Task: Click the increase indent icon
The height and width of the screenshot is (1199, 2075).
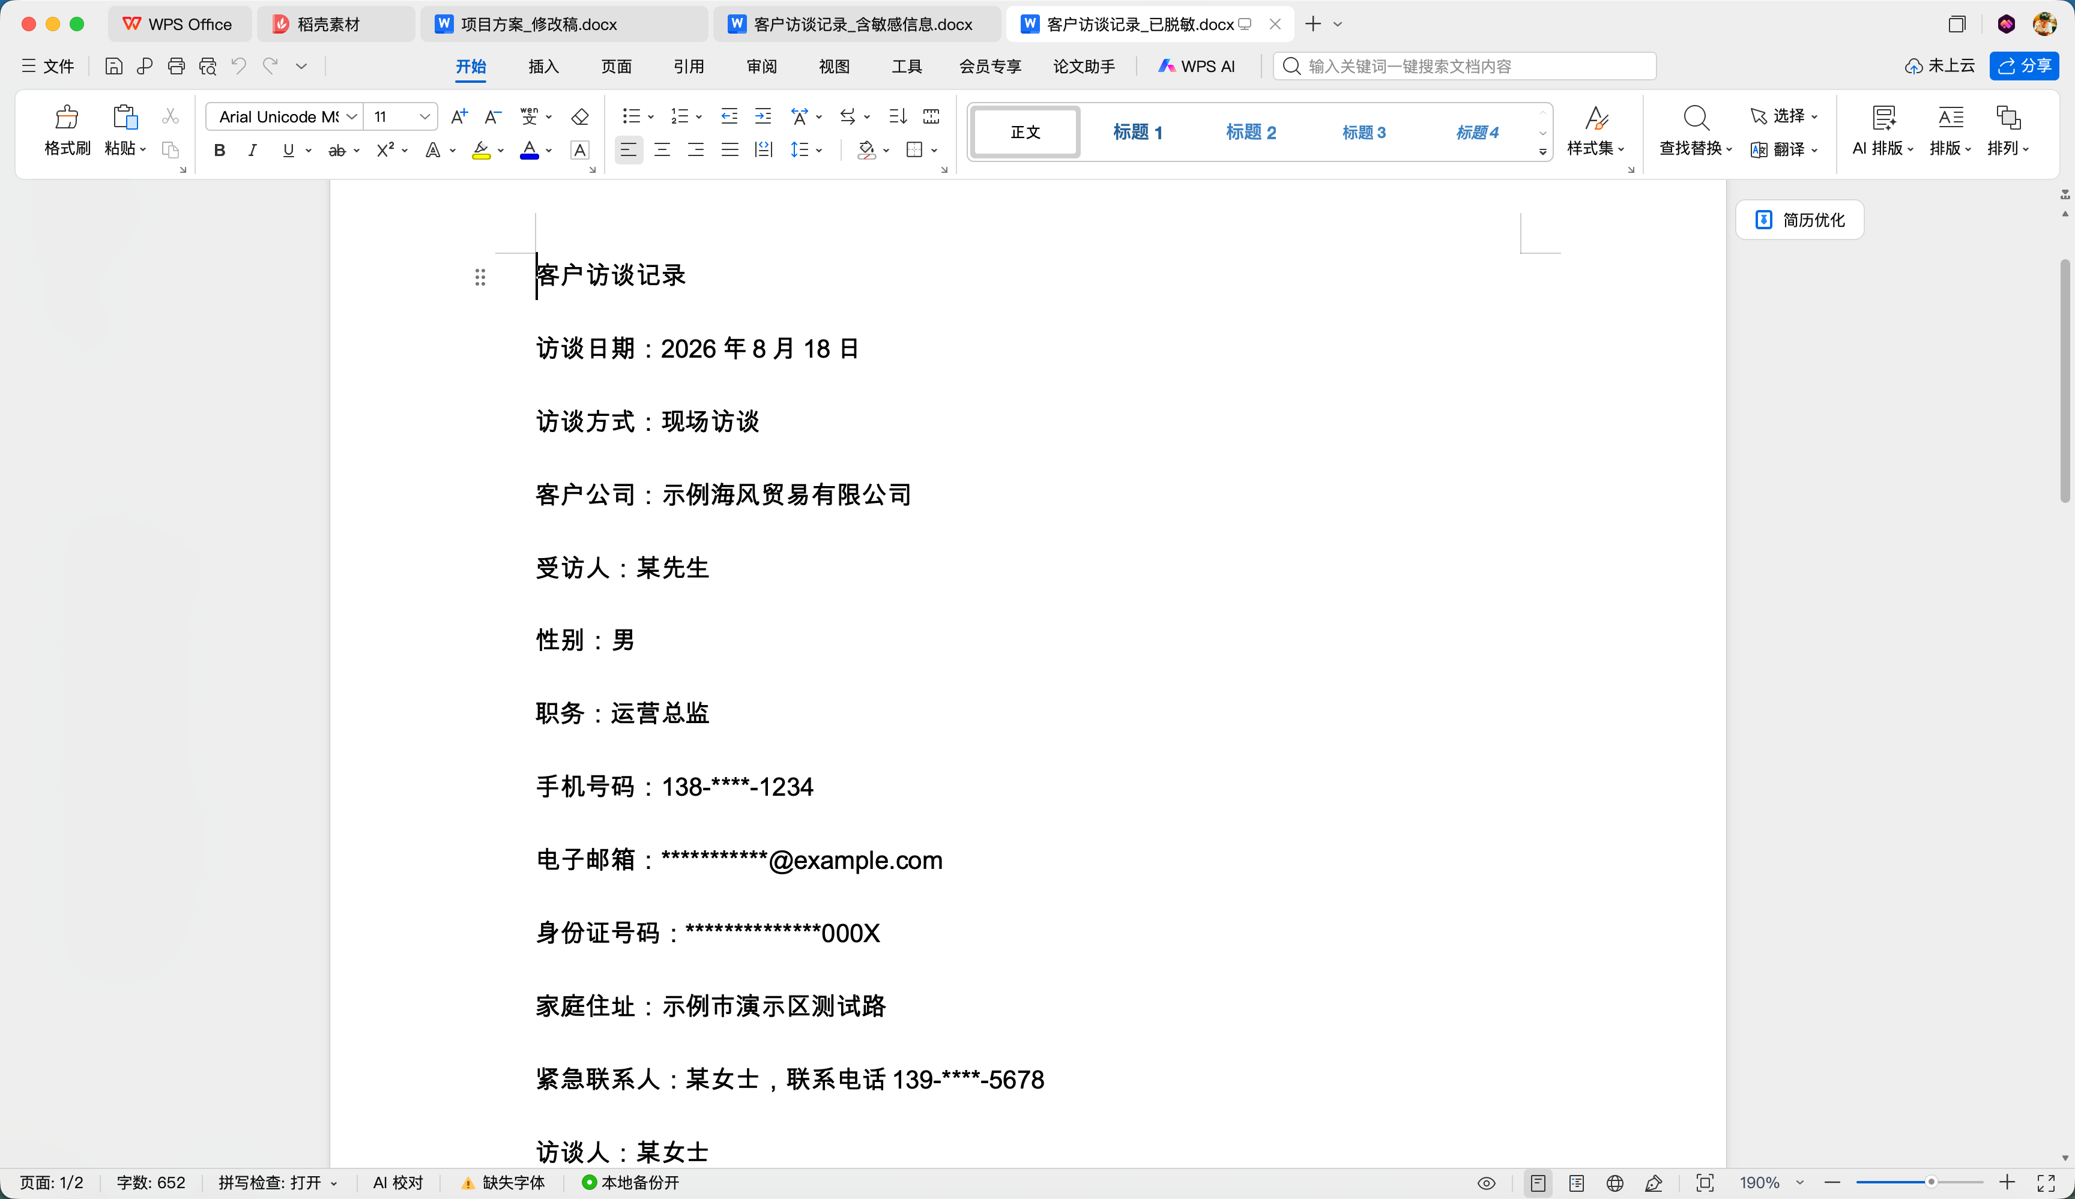Action: click(763, 116)
